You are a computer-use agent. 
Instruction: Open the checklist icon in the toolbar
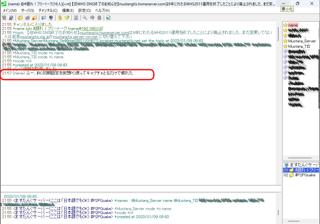pos(76,18)
